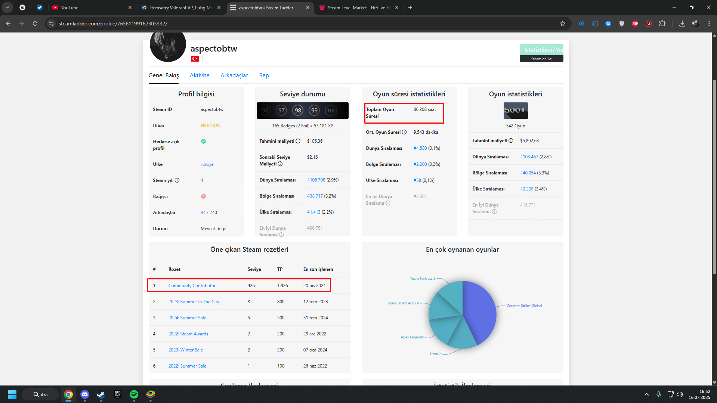
Task: Click the Shazam extension icon
Action: [608, 24]
